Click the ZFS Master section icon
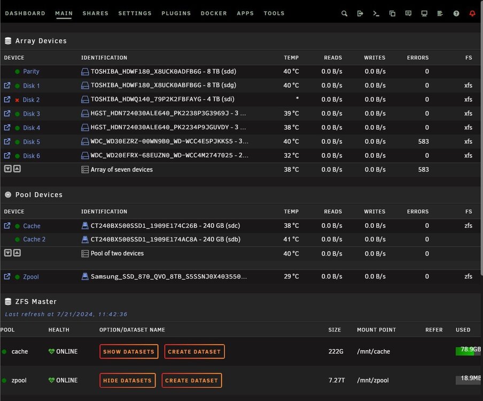Image resolution: width=483 pixels, height=401 pixels. click(8, 302)
